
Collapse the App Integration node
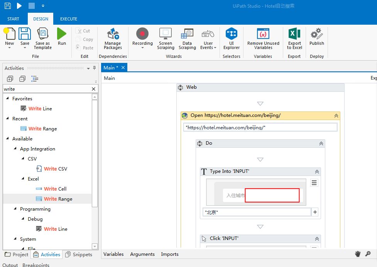(15, 148)
